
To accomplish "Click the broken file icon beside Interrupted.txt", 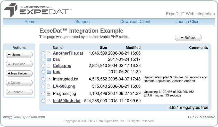I will 49,79.
